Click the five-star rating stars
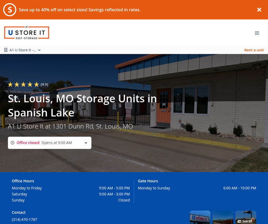The height and width of the screenshot is (224, 268). [x=24, y=85]
